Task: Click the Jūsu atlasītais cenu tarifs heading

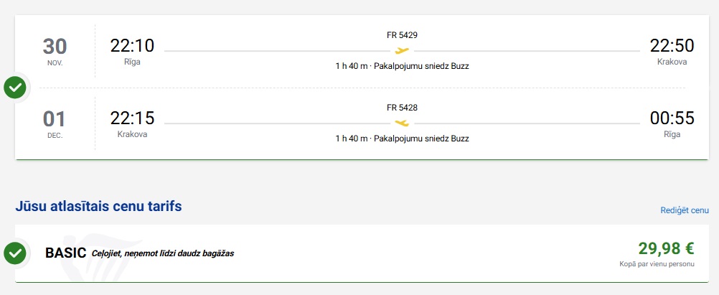Action: (x=98, y=207)
